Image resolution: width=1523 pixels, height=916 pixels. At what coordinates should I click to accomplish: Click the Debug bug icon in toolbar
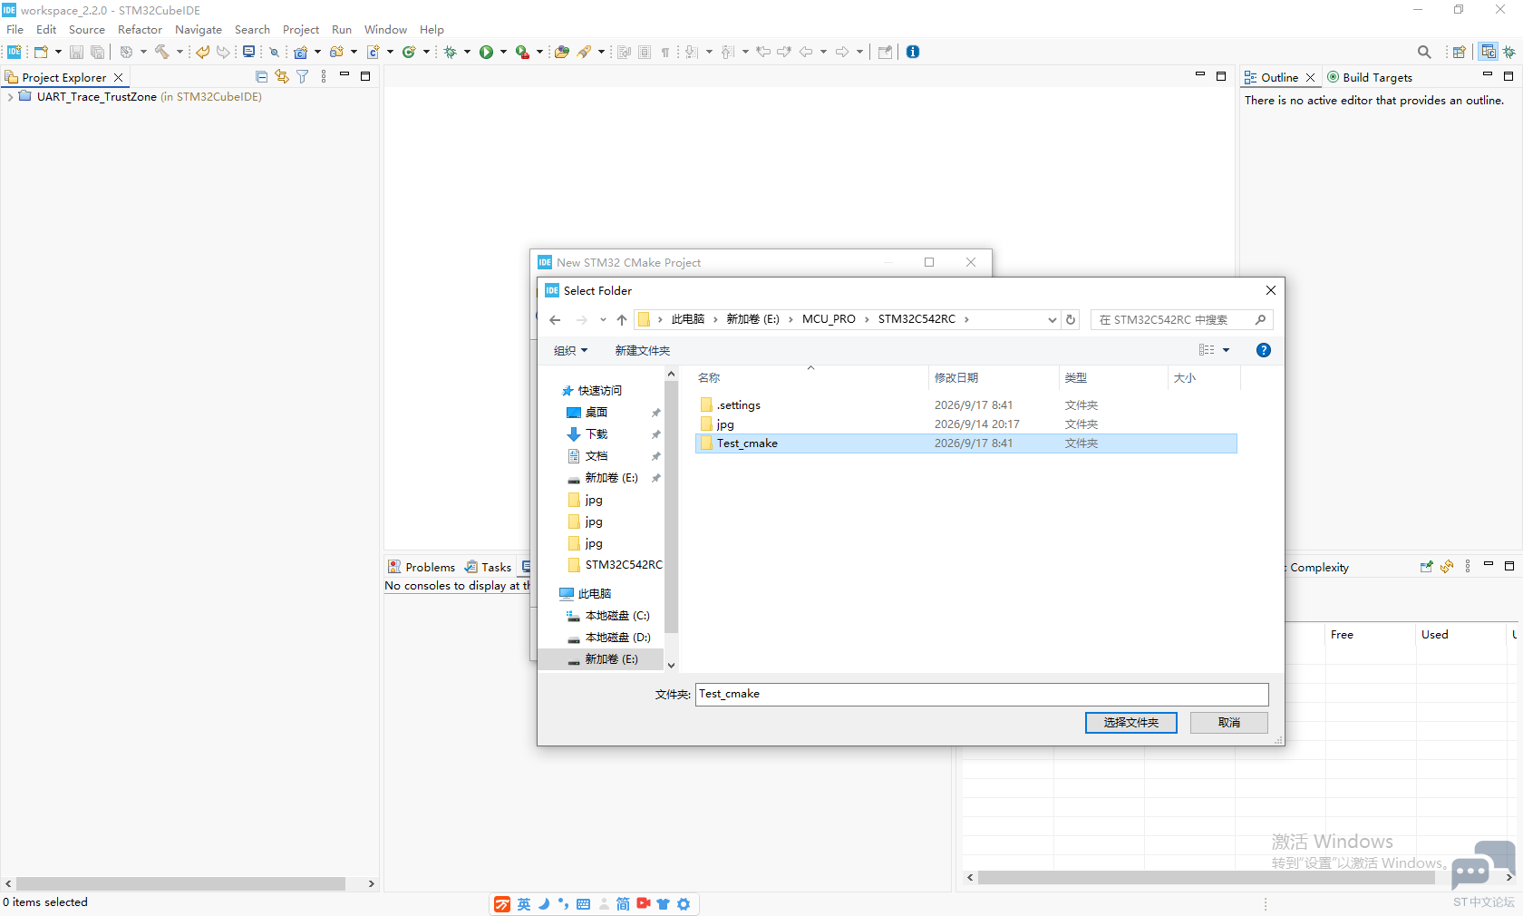(451, 52)
